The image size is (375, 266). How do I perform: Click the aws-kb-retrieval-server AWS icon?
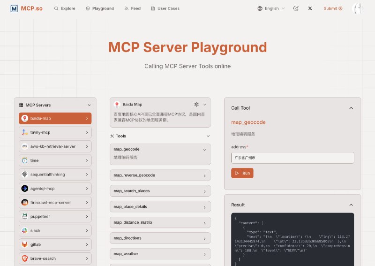25,146
